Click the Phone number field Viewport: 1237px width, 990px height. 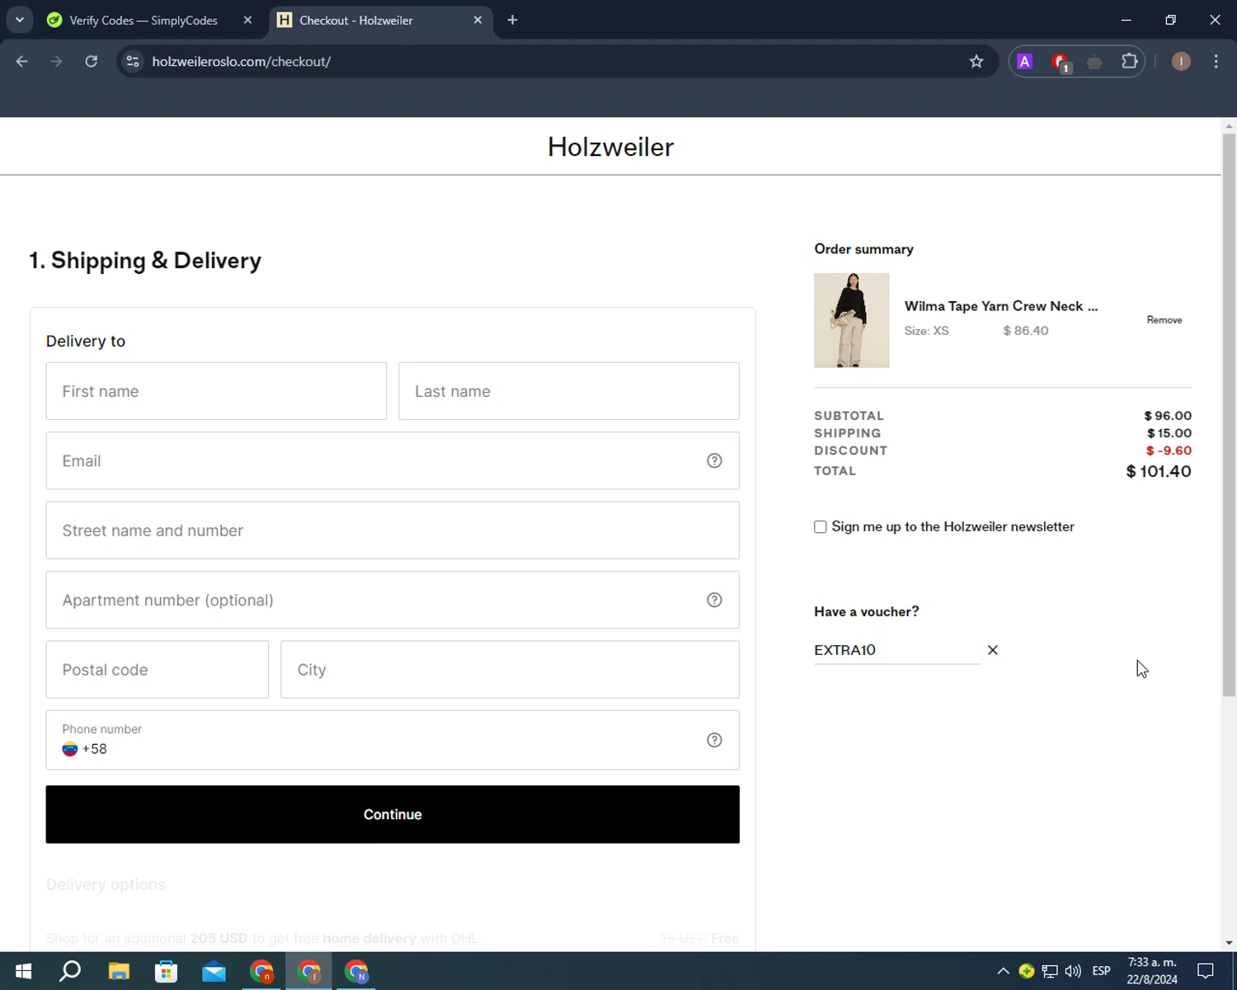[393, 740]
